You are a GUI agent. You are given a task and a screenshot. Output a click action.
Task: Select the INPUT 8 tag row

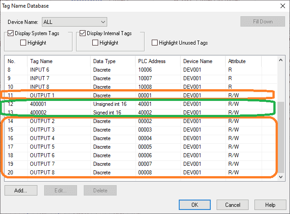(x=140, y=87)
